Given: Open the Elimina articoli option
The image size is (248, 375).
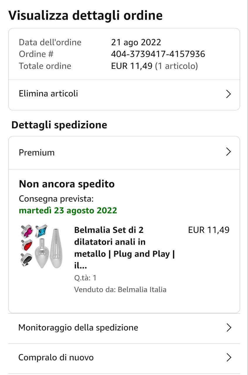Looking at the screenshot, I should [x=49, y=94].
